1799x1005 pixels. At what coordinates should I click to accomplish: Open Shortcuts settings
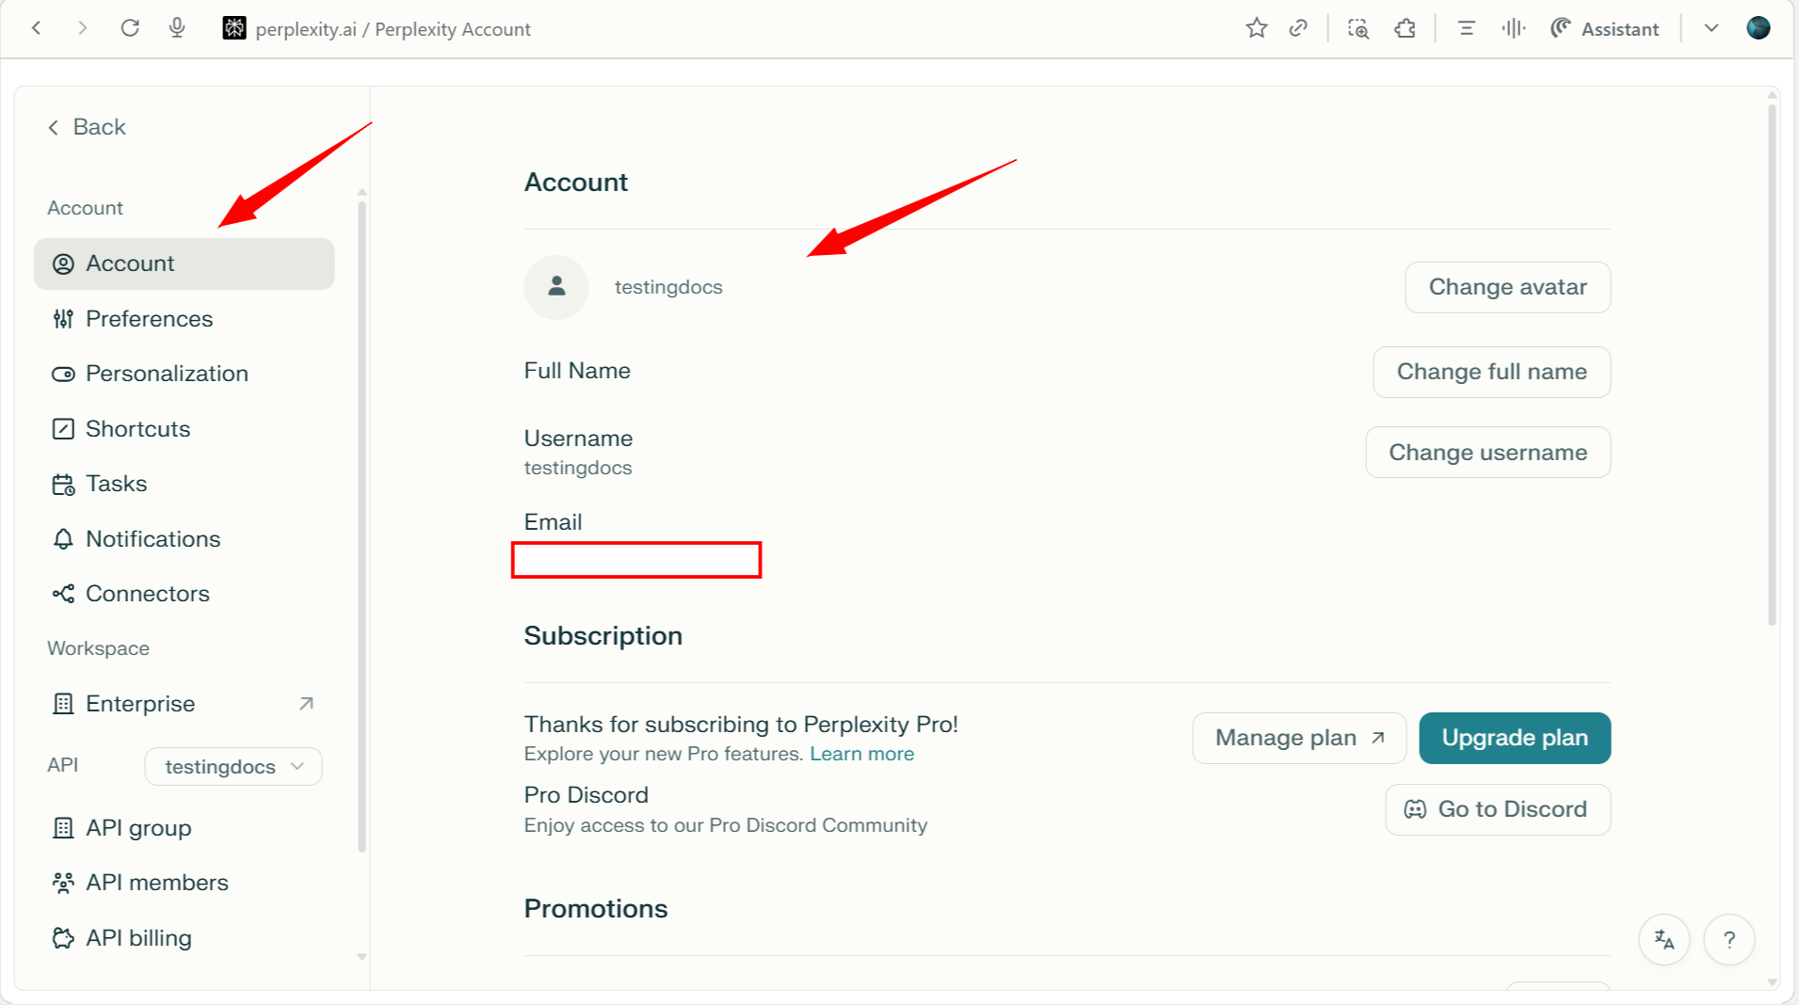(184, 429)
